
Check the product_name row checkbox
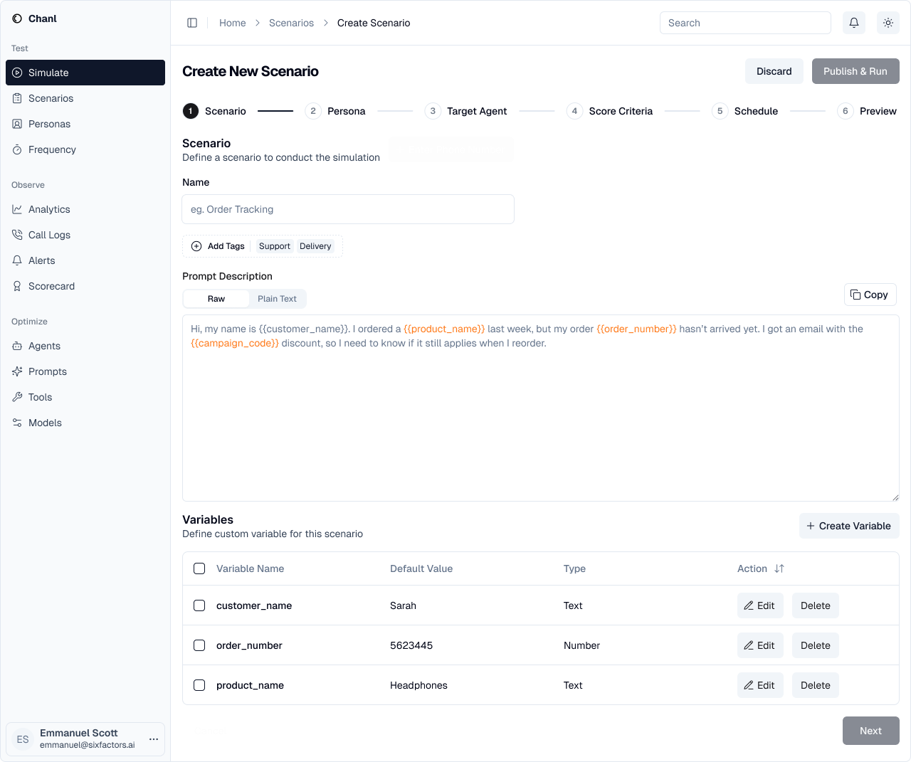tap(199, 685)
